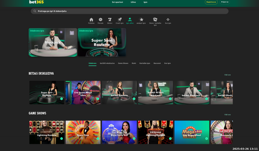Screen dimensions: 259x151
Task: Focus the game search input field
Action: [x=132, y=11]
